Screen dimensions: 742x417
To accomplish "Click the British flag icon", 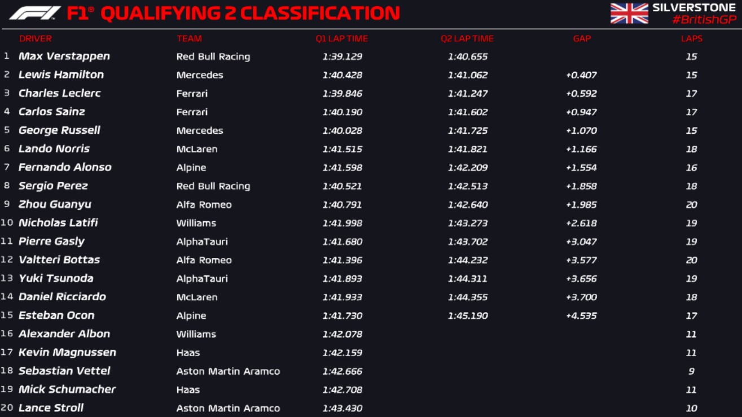I will point(629,14).
